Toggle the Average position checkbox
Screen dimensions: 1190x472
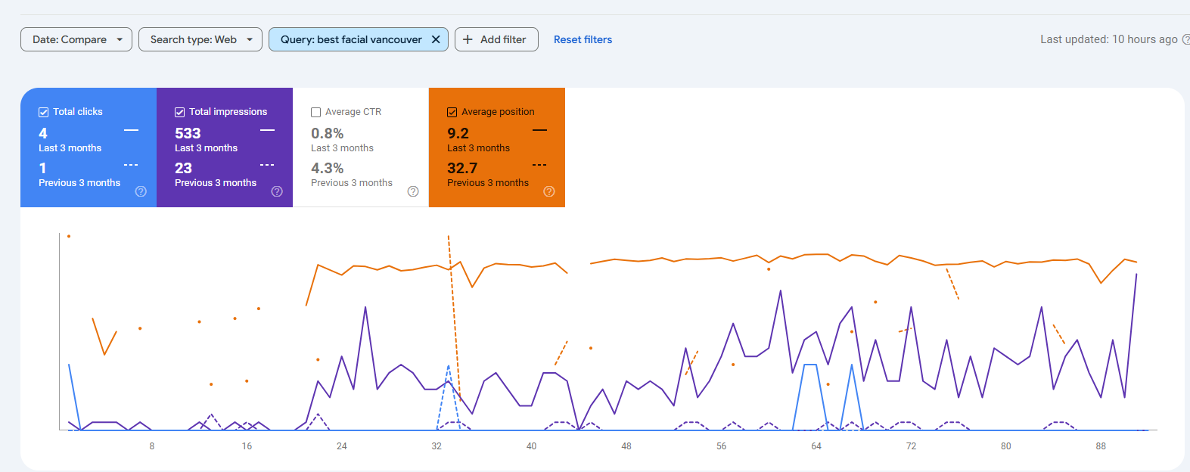(x=452, y=112)
